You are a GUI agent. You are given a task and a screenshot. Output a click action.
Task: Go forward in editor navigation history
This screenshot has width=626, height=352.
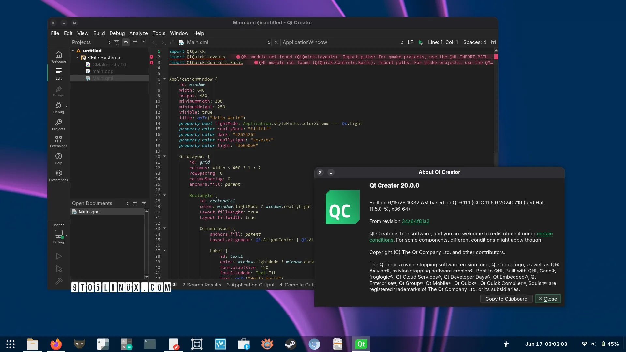[163, 42]
